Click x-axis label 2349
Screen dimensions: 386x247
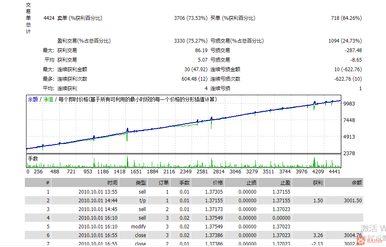[186, 171]
